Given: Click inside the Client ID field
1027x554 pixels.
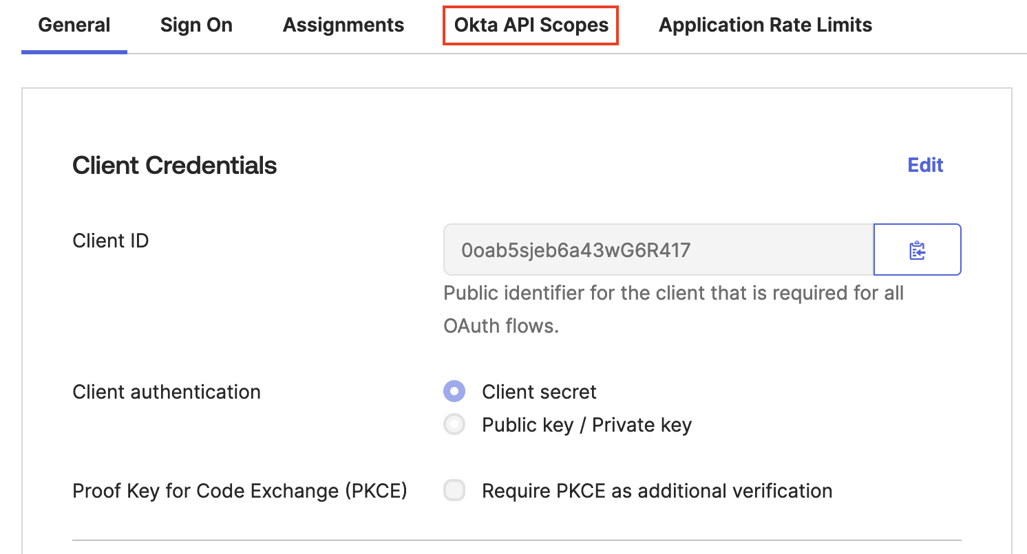Looking at the screenshot, I should point(657,250).
